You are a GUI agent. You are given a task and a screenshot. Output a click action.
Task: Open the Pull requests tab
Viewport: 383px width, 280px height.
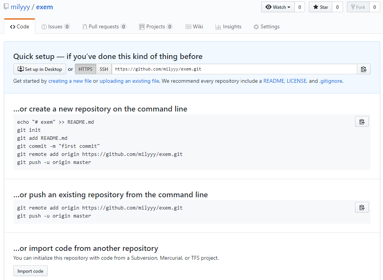pos(104,26)
